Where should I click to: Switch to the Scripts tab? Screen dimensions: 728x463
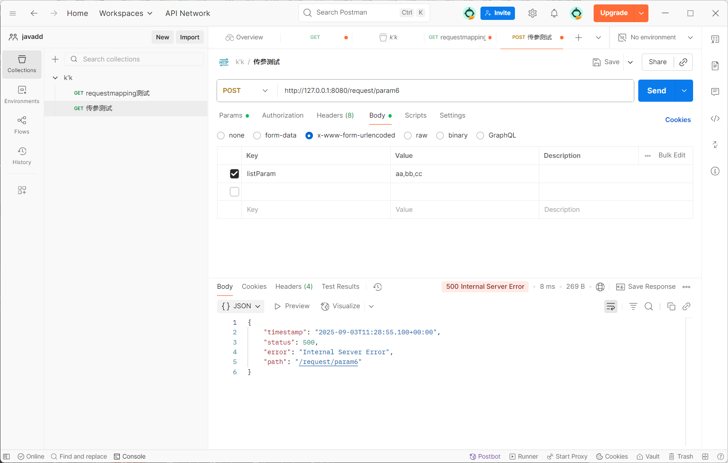(x=416, y=115)
